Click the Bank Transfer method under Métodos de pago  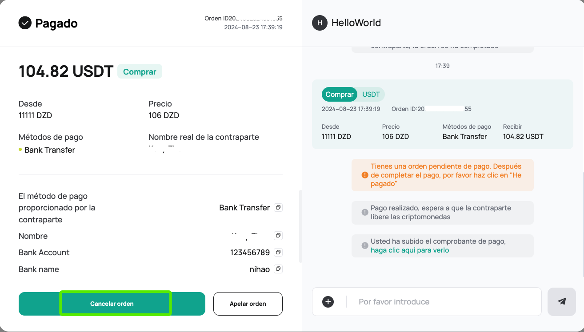(x=49, y=150)
